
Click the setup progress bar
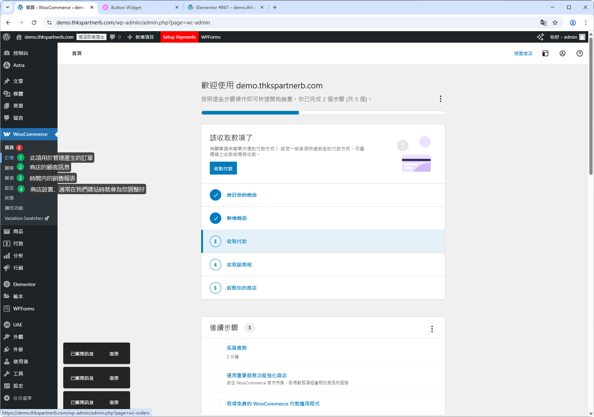323,113
